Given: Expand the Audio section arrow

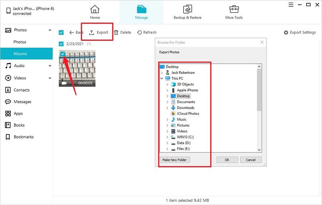Looking at the screenshot, I should coord(50,66).
